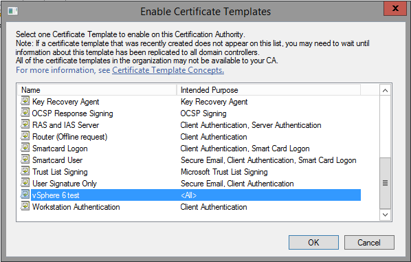Click the <All> intended purpose cell
The image size is (411, 262).
(188, 195)
